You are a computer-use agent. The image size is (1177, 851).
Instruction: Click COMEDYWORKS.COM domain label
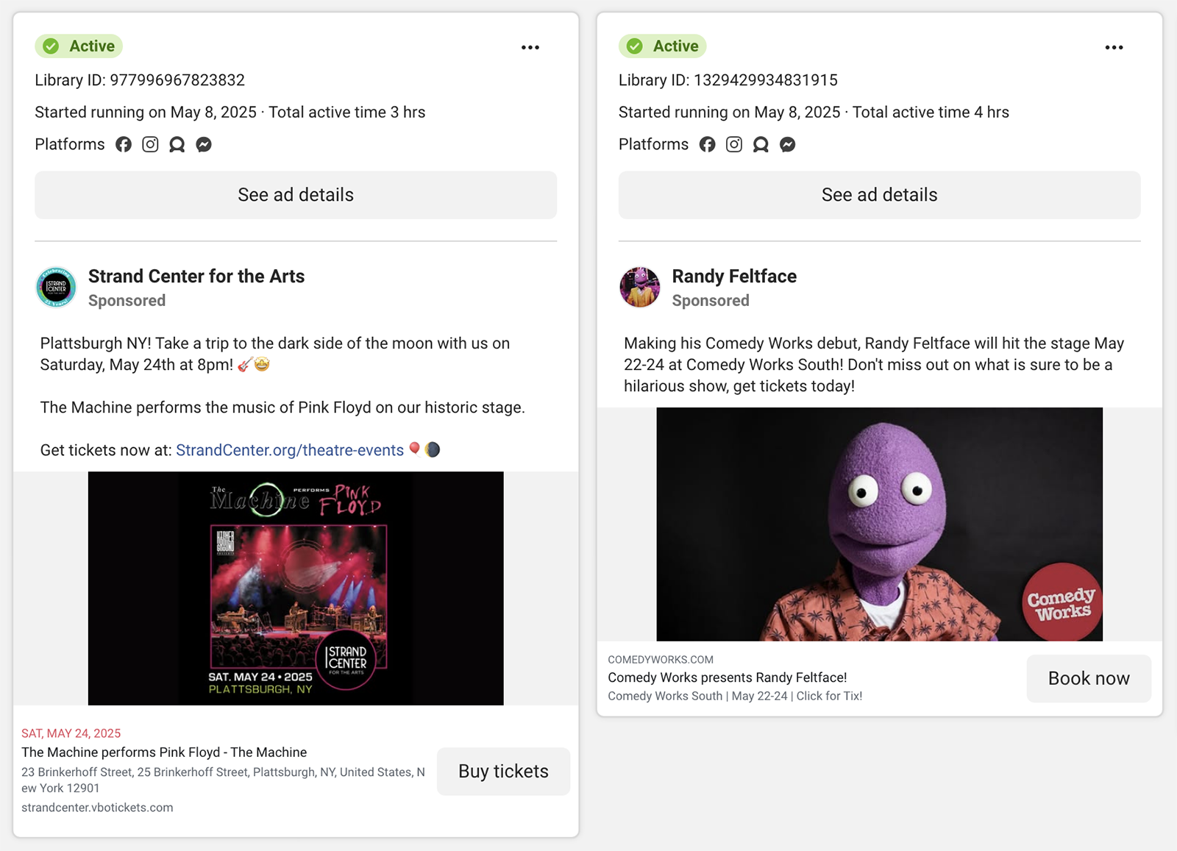(661, 660)
